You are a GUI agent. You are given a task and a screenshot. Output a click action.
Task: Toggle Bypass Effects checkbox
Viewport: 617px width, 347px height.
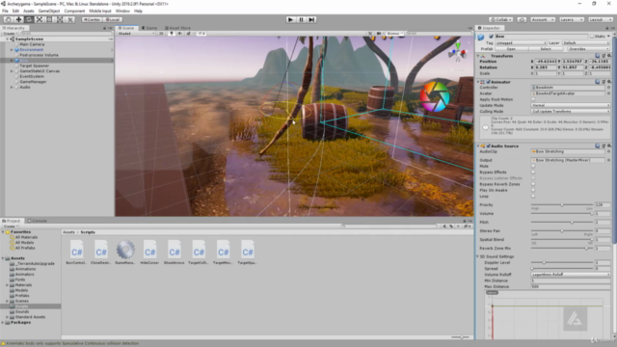pos(533,173)
